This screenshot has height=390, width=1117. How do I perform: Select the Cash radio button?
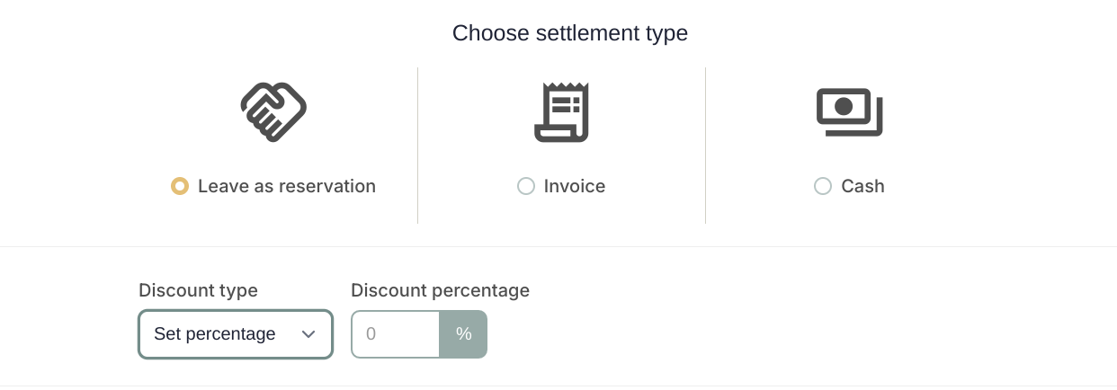point(823,186)
